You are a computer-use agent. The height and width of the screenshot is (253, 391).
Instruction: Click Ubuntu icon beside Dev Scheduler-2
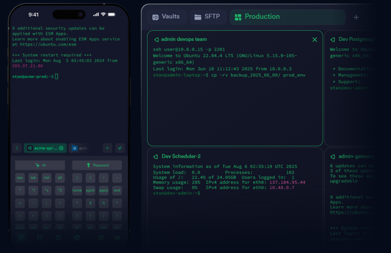(156, 156)
